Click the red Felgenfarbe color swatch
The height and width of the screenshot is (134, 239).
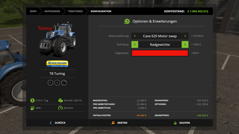160,53
